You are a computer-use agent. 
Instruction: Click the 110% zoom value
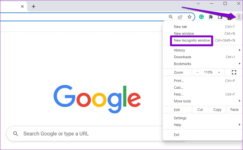[x=208, y=72]
